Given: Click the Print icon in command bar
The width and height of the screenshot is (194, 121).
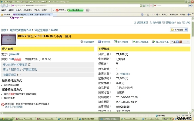Looking at the screenshot, I should point(157,15).
